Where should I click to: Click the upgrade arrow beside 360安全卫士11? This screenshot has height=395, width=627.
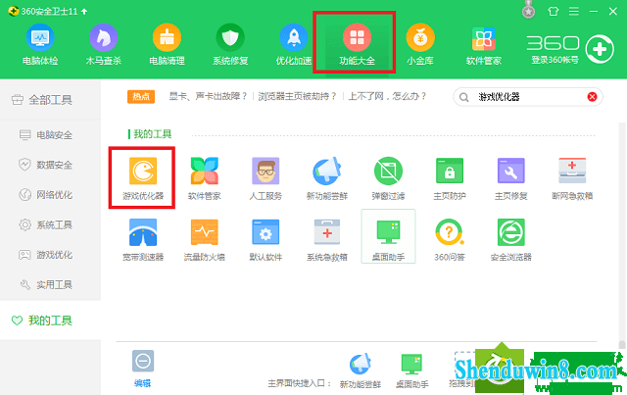pos(84,11)
